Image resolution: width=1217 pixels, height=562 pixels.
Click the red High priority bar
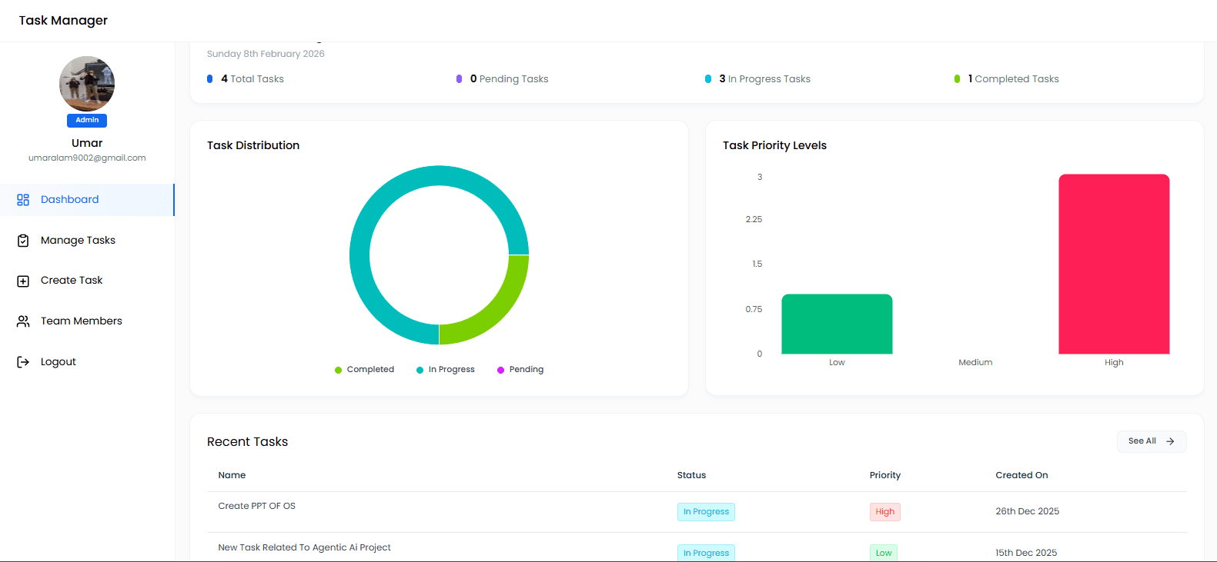1114,264
